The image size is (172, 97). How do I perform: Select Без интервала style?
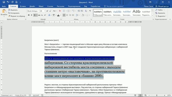(x=107, y=13)
